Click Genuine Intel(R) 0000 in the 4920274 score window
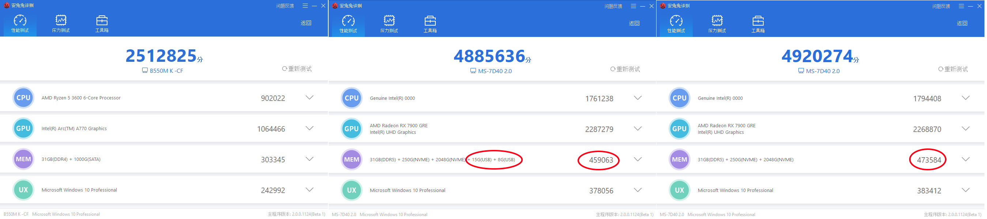The image size is (987, 219). [720, 98]
